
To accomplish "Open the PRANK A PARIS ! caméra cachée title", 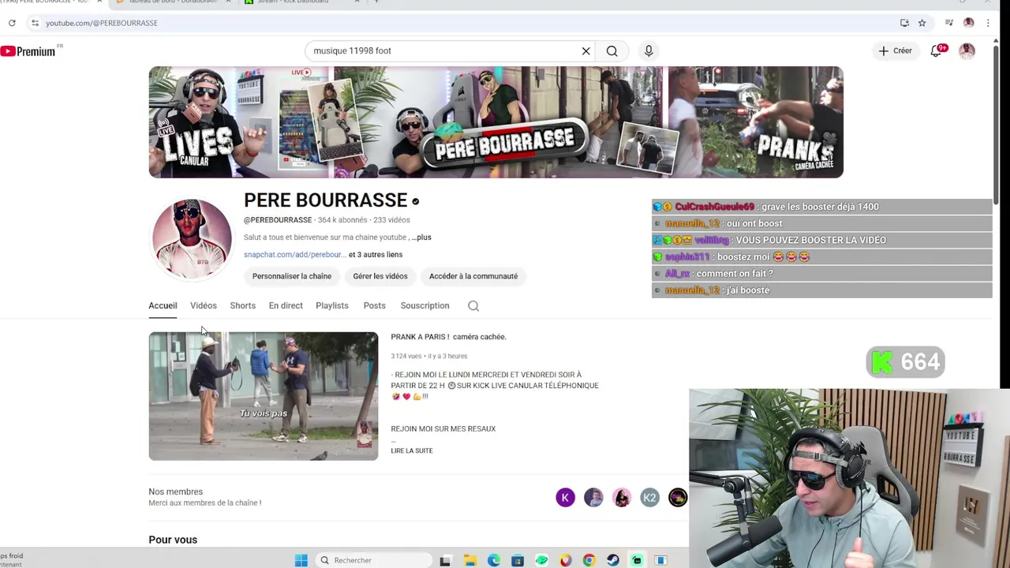I will pyautogui.click(x=448, y=337).
